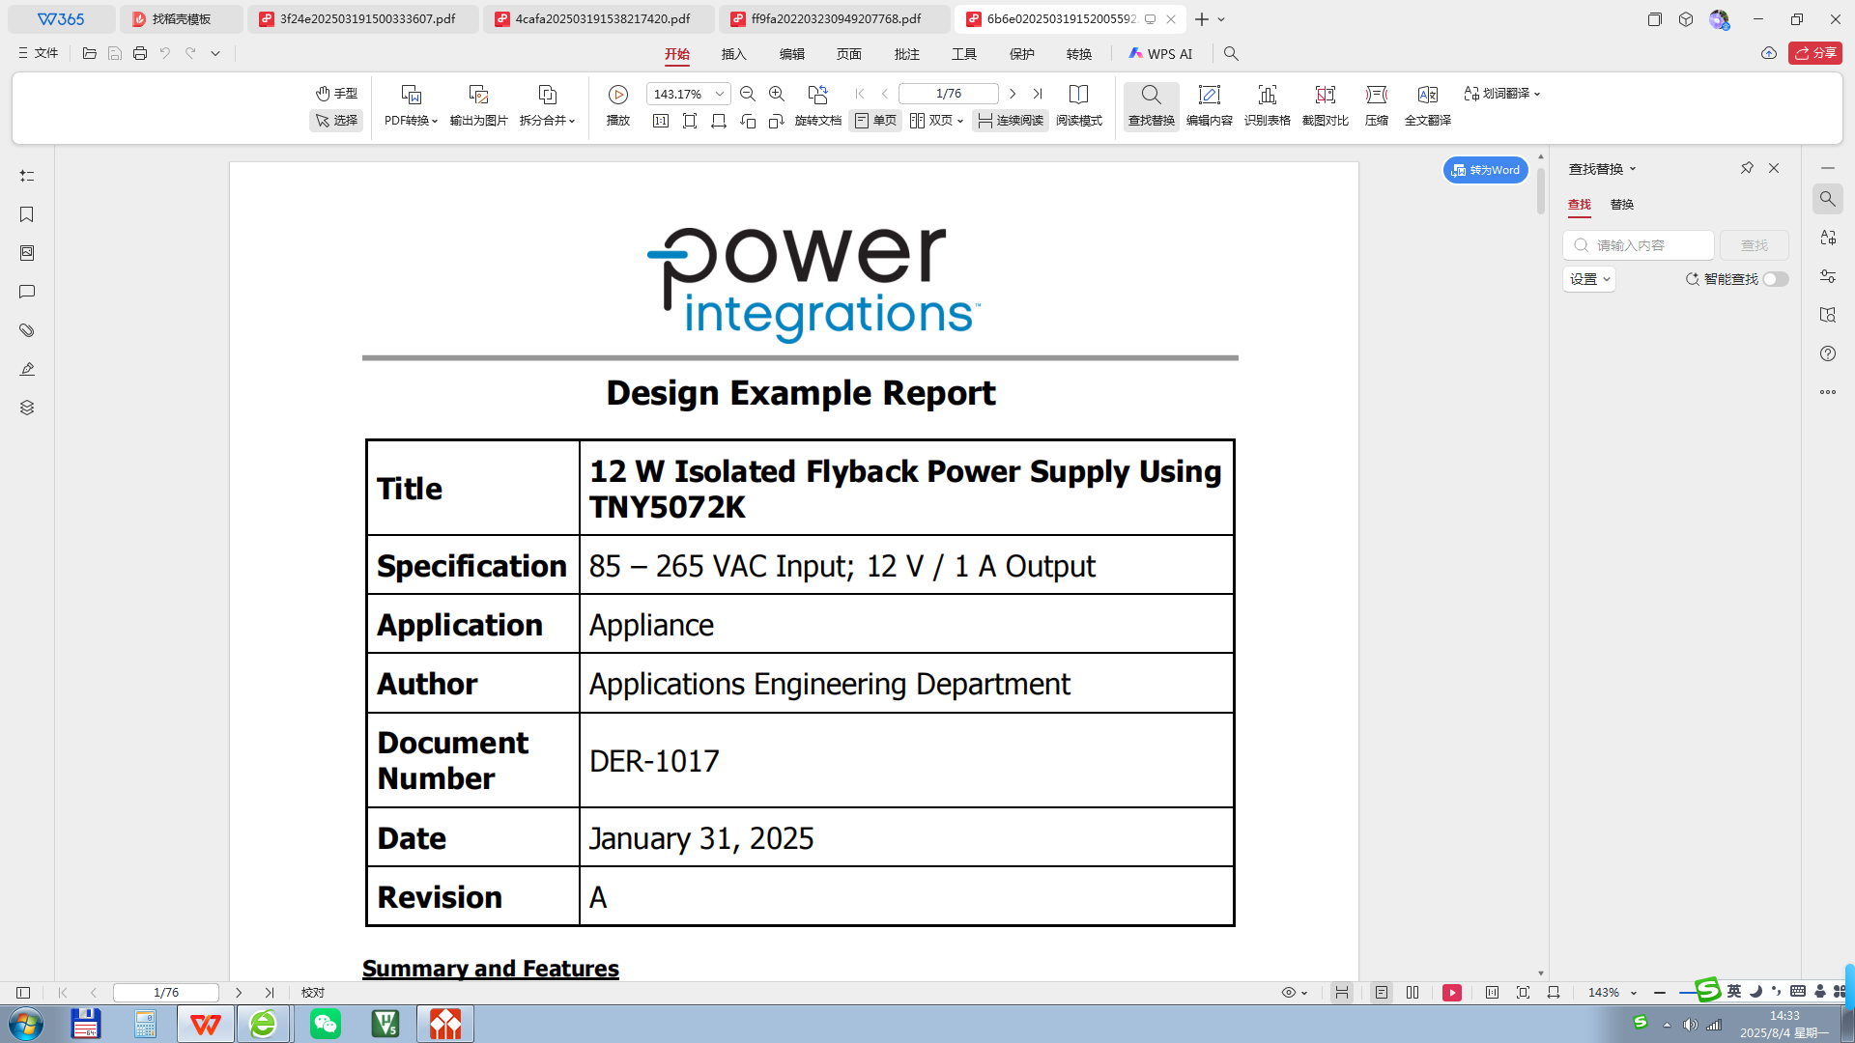Zoom out using minus magnifier
This screenshot has width=1855, height=1043.
(747, 94)
